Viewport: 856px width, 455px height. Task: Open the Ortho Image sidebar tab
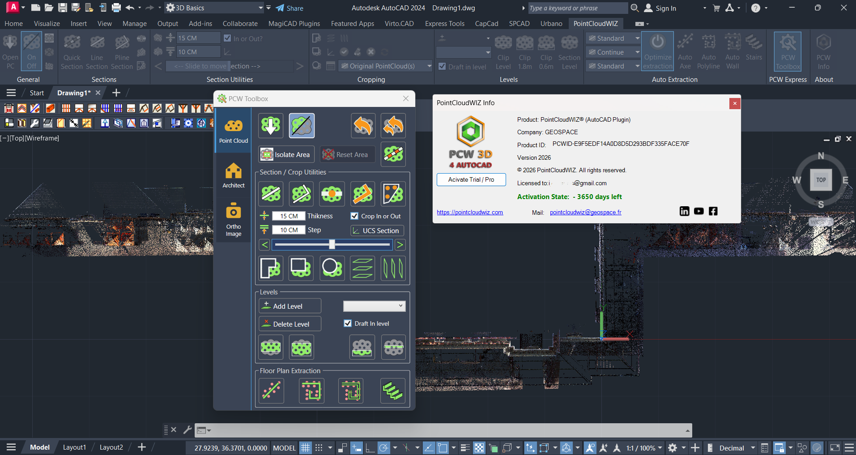click(x=233, y=219)
